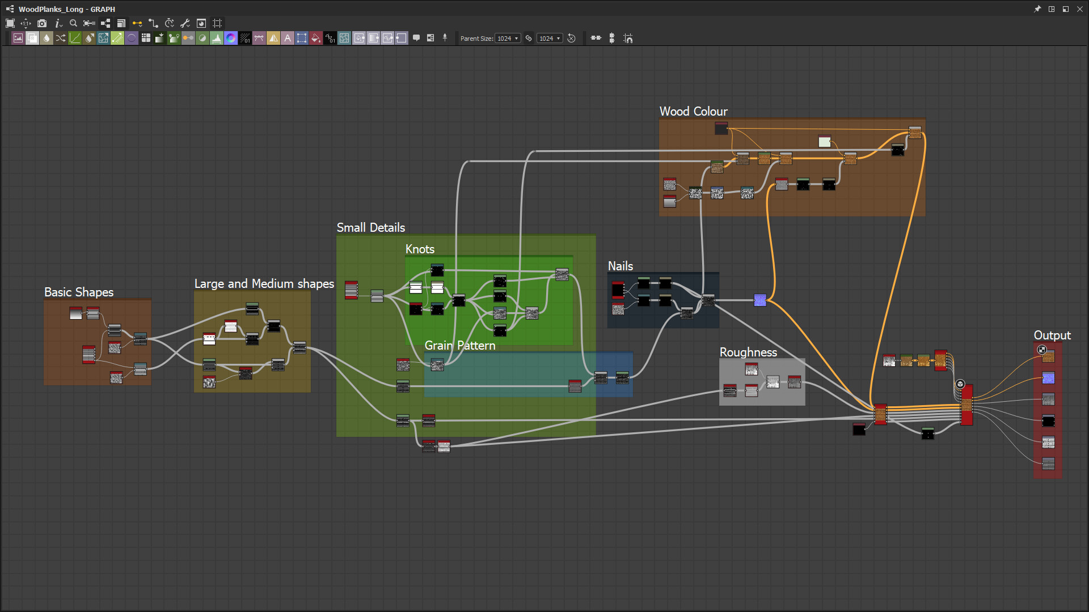Add a Blend node from toolbar

pyautogui.click(x=32, y=38)
